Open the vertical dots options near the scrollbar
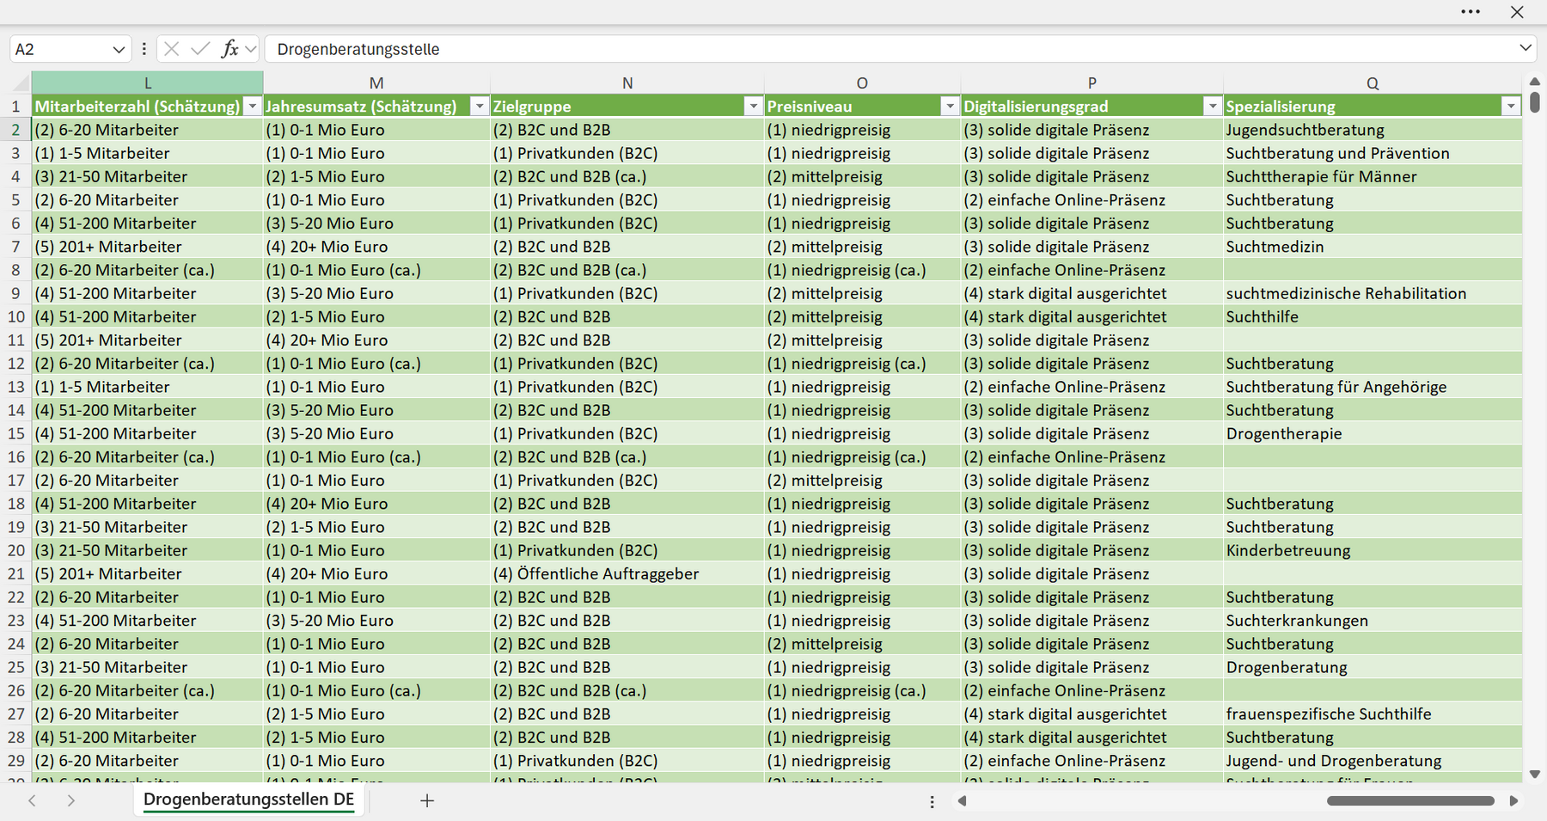This screenshot has height=821, width=1547. [x=932, y=801]
